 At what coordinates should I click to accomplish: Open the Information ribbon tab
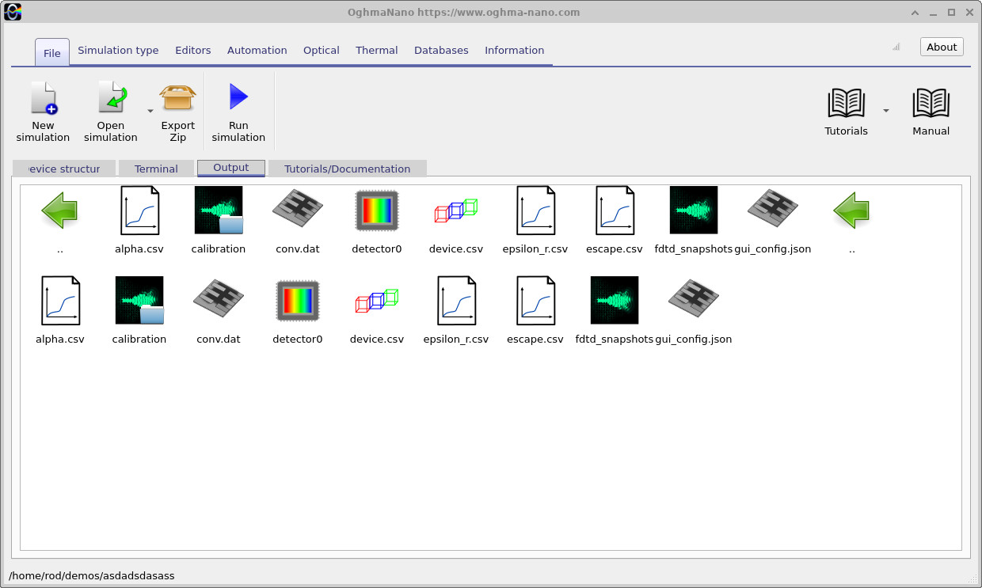[515, 50]
